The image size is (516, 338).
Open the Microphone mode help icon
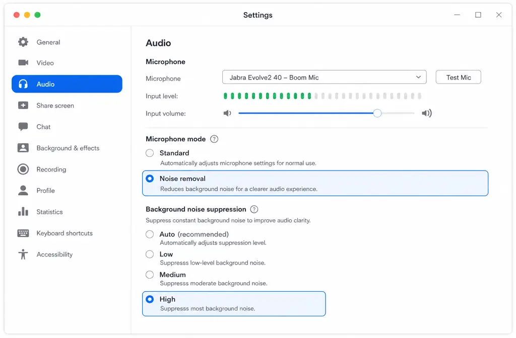[x=214, y=139]
